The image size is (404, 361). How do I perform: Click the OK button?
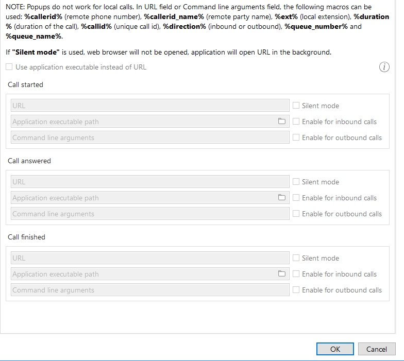coord(335,349)
